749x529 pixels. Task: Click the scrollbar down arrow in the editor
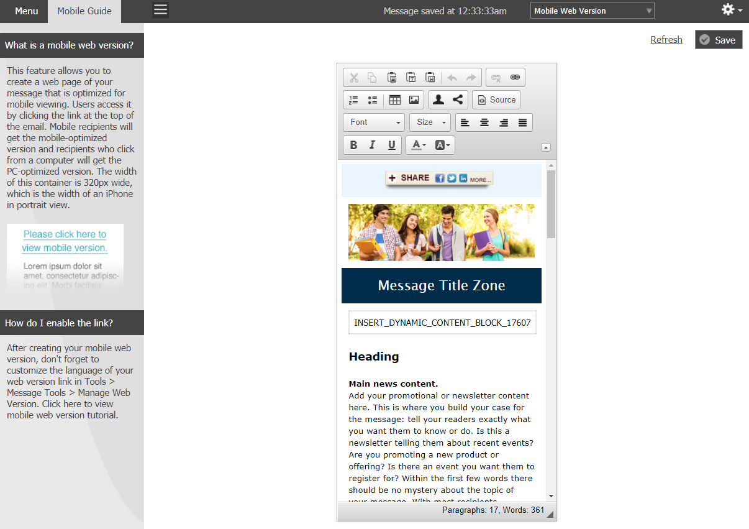click(551, 496)
